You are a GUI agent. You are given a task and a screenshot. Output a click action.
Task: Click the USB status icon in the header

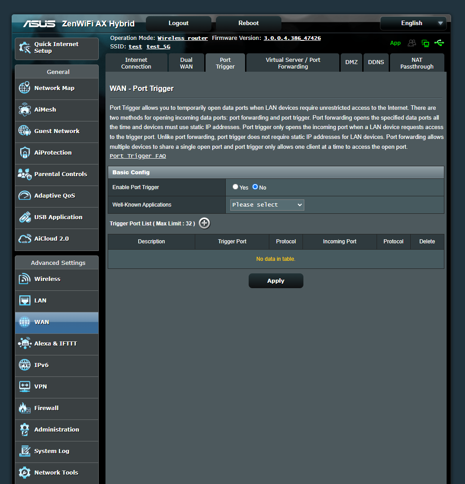[x=439, y=43]
